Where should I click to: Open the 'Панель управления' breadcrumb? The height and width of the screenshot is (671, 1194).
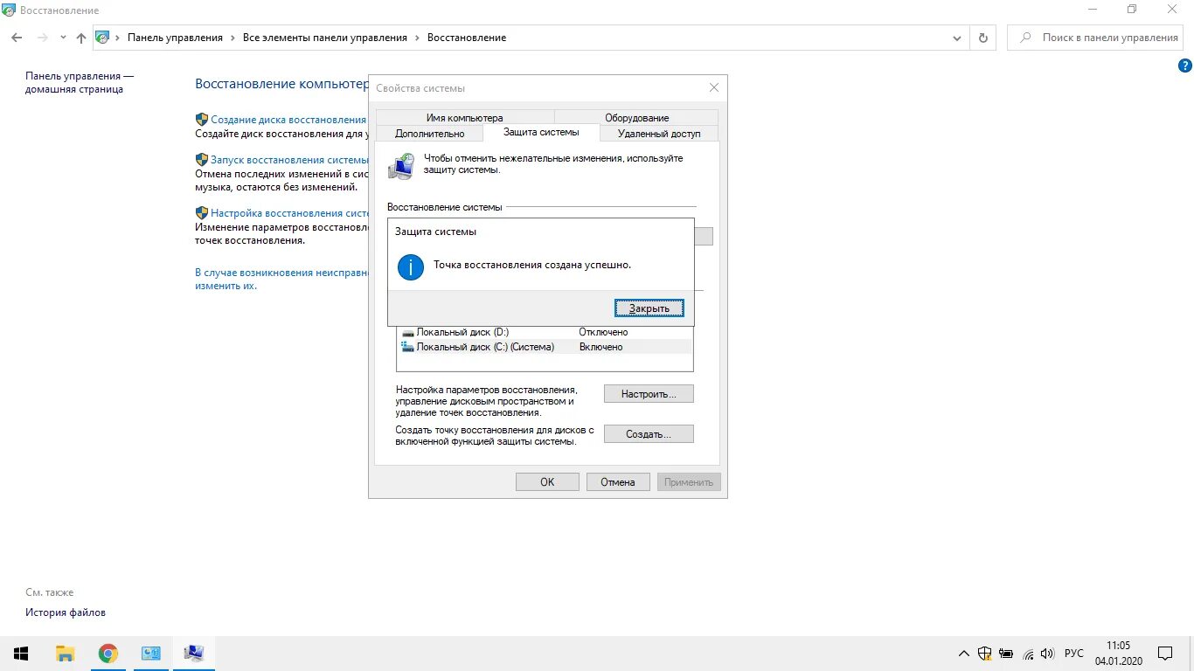pos(175,38)
